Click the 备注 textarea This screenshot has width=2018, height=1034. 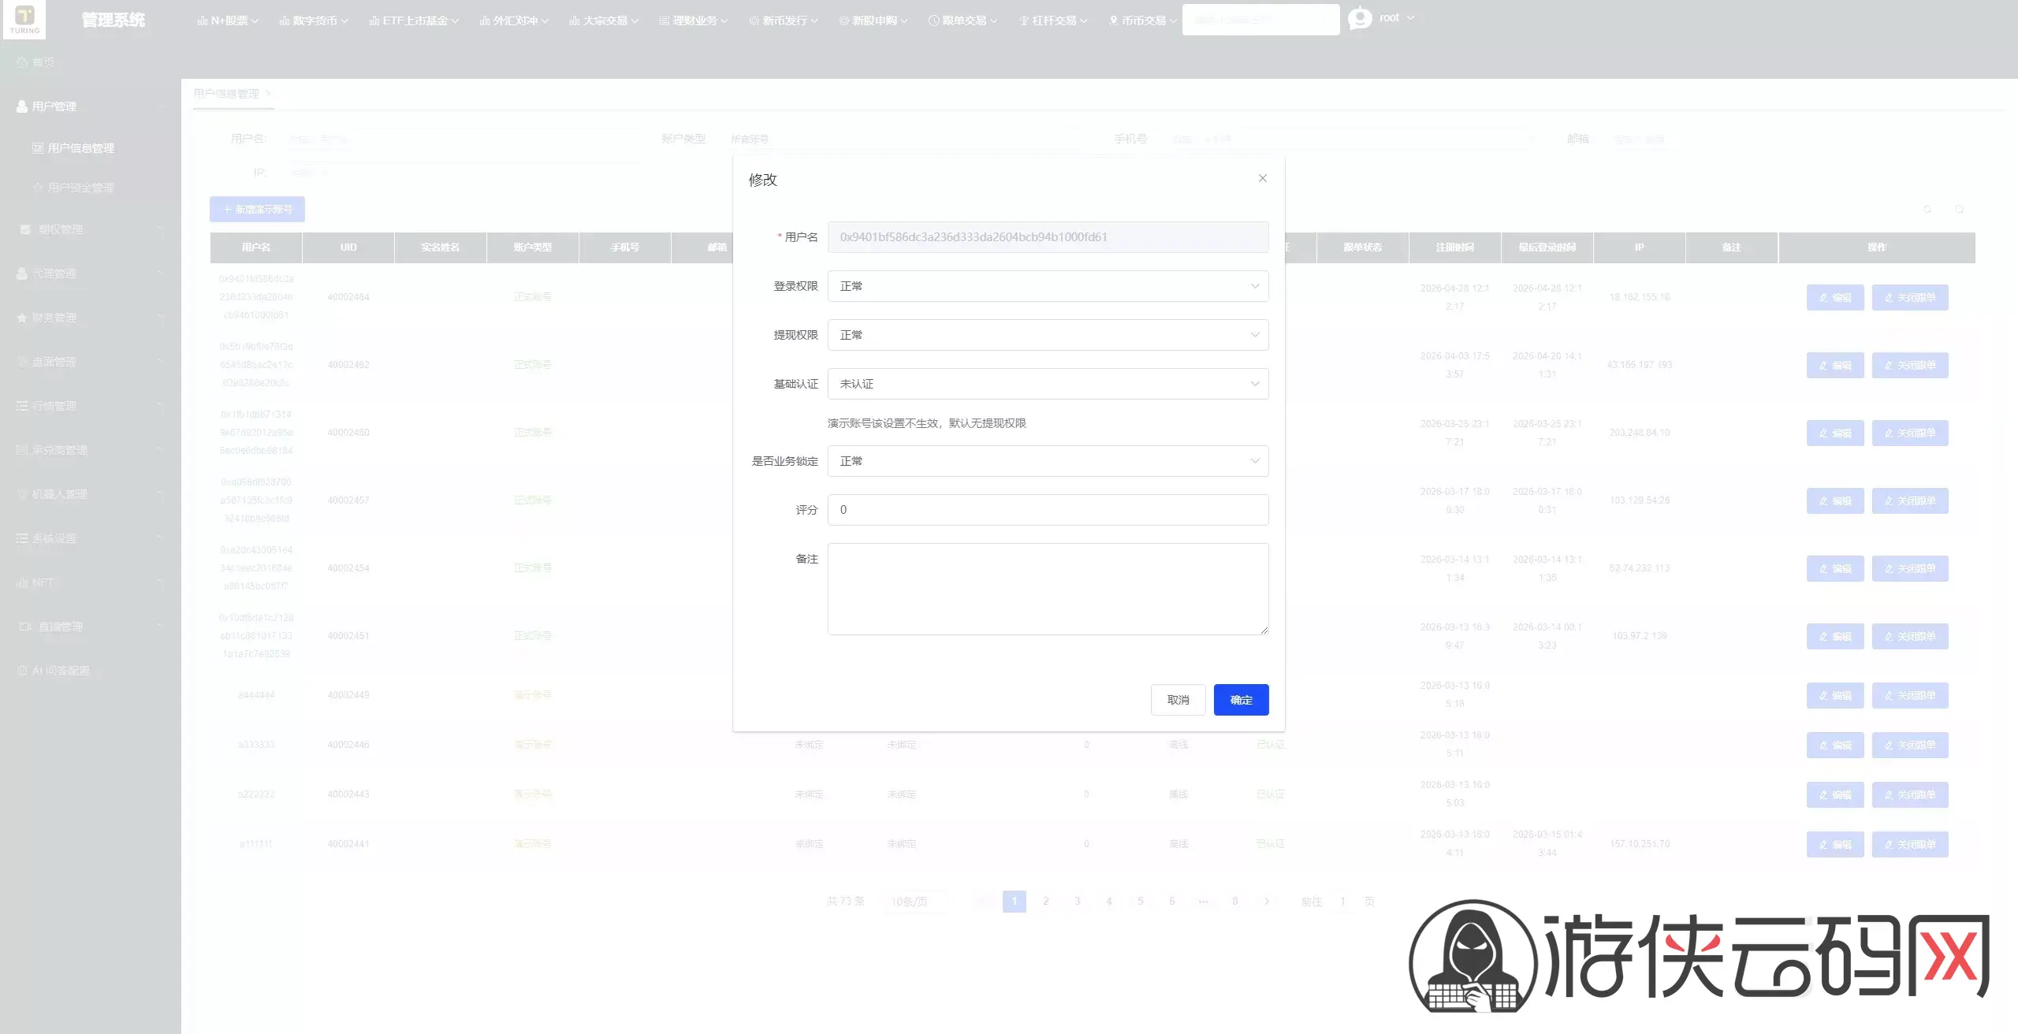(1048, 589)
